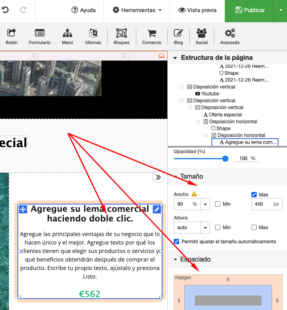Open the Herramientas menu
Image resolution: width=287 pixels, height=310 pixels.
(x=137, y=11)
